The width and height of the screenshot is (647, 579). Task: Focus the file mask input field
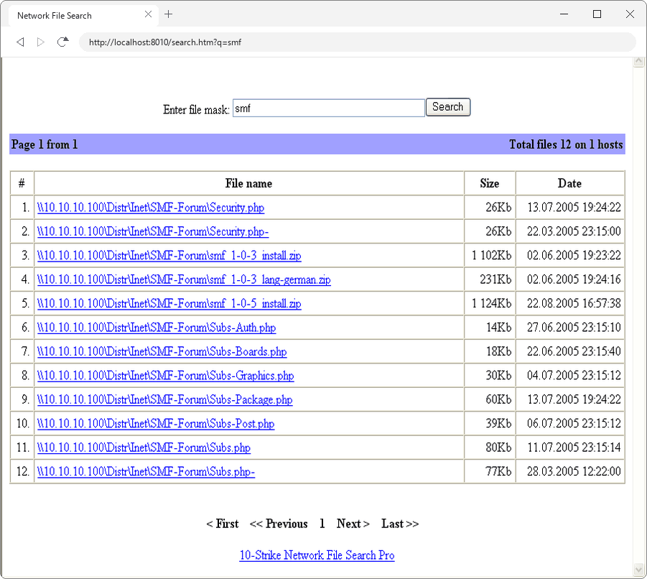(328, 108)
